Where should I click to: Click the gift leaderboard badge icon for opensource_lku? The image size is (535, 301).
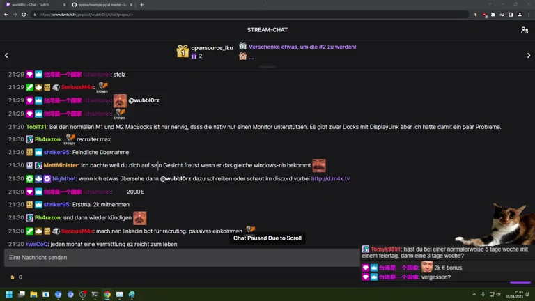coord(182,51)
